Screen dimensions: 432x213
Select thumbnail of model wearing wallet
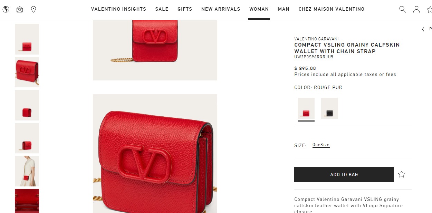click(x=27, y=171)
